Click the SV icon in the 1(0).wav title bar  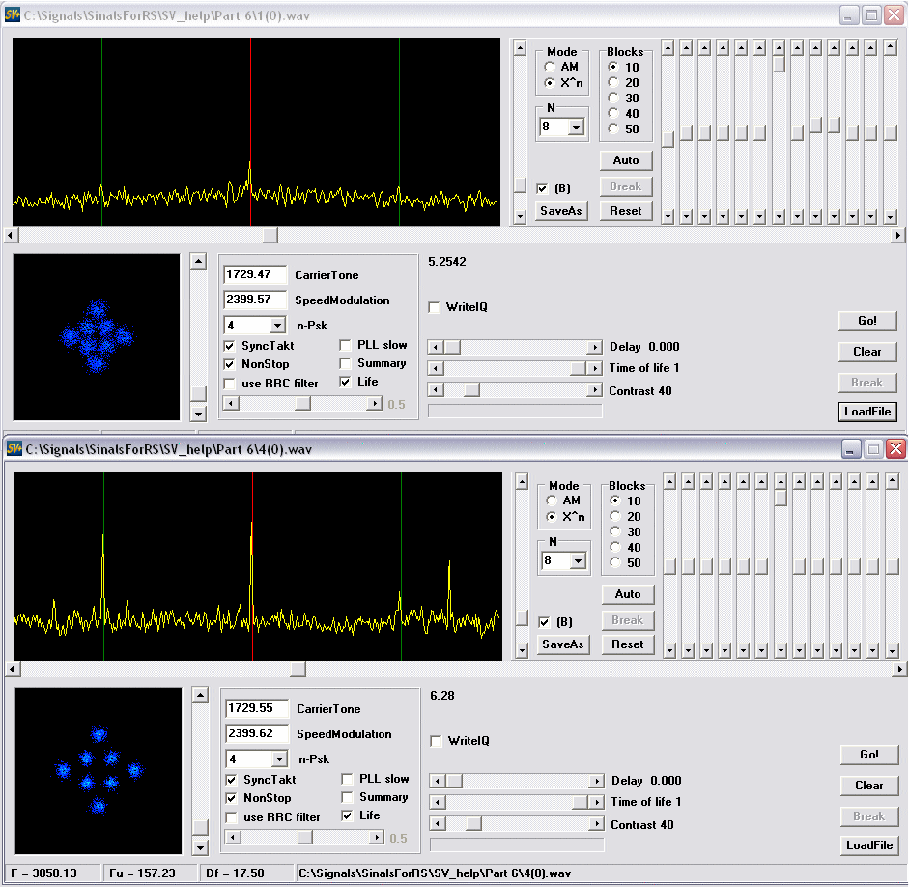click(14, 15)
